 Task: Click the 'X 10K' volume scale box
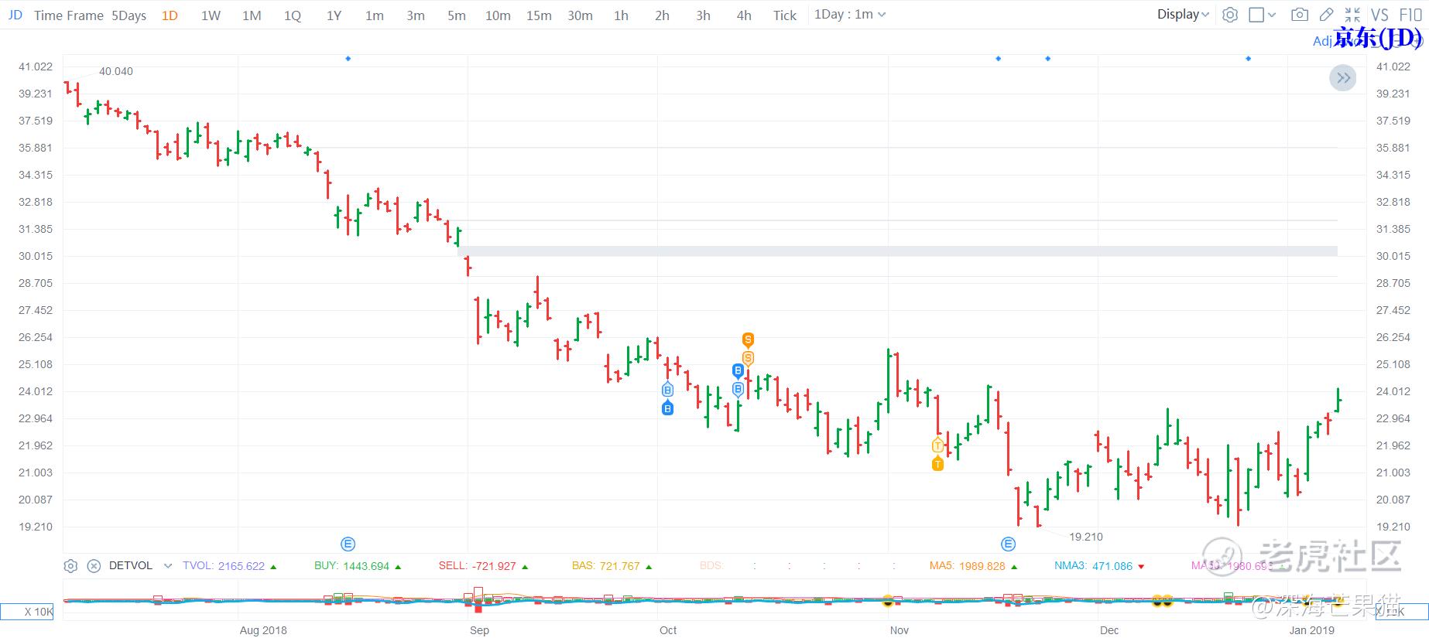click(28, 612)
